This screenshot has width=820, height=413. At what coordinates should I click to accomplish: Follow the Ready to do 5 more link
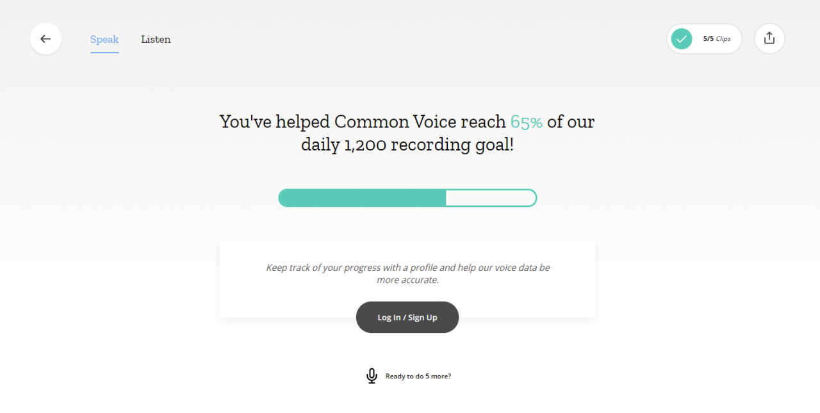pos(418,377)
